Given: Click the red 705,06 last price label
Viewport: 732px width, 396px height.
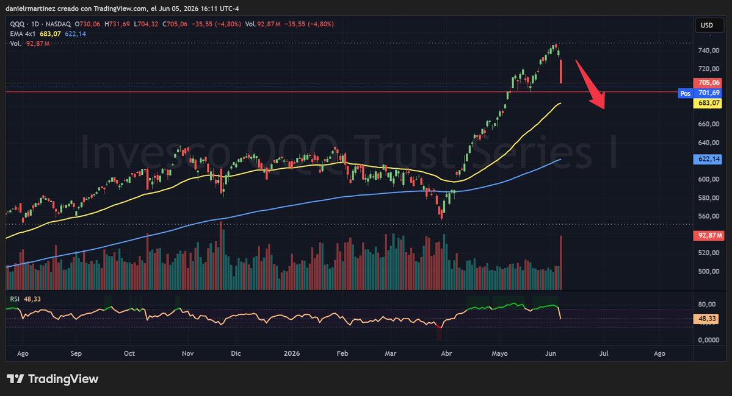Looking at the screenshot, I should (708, 83).
